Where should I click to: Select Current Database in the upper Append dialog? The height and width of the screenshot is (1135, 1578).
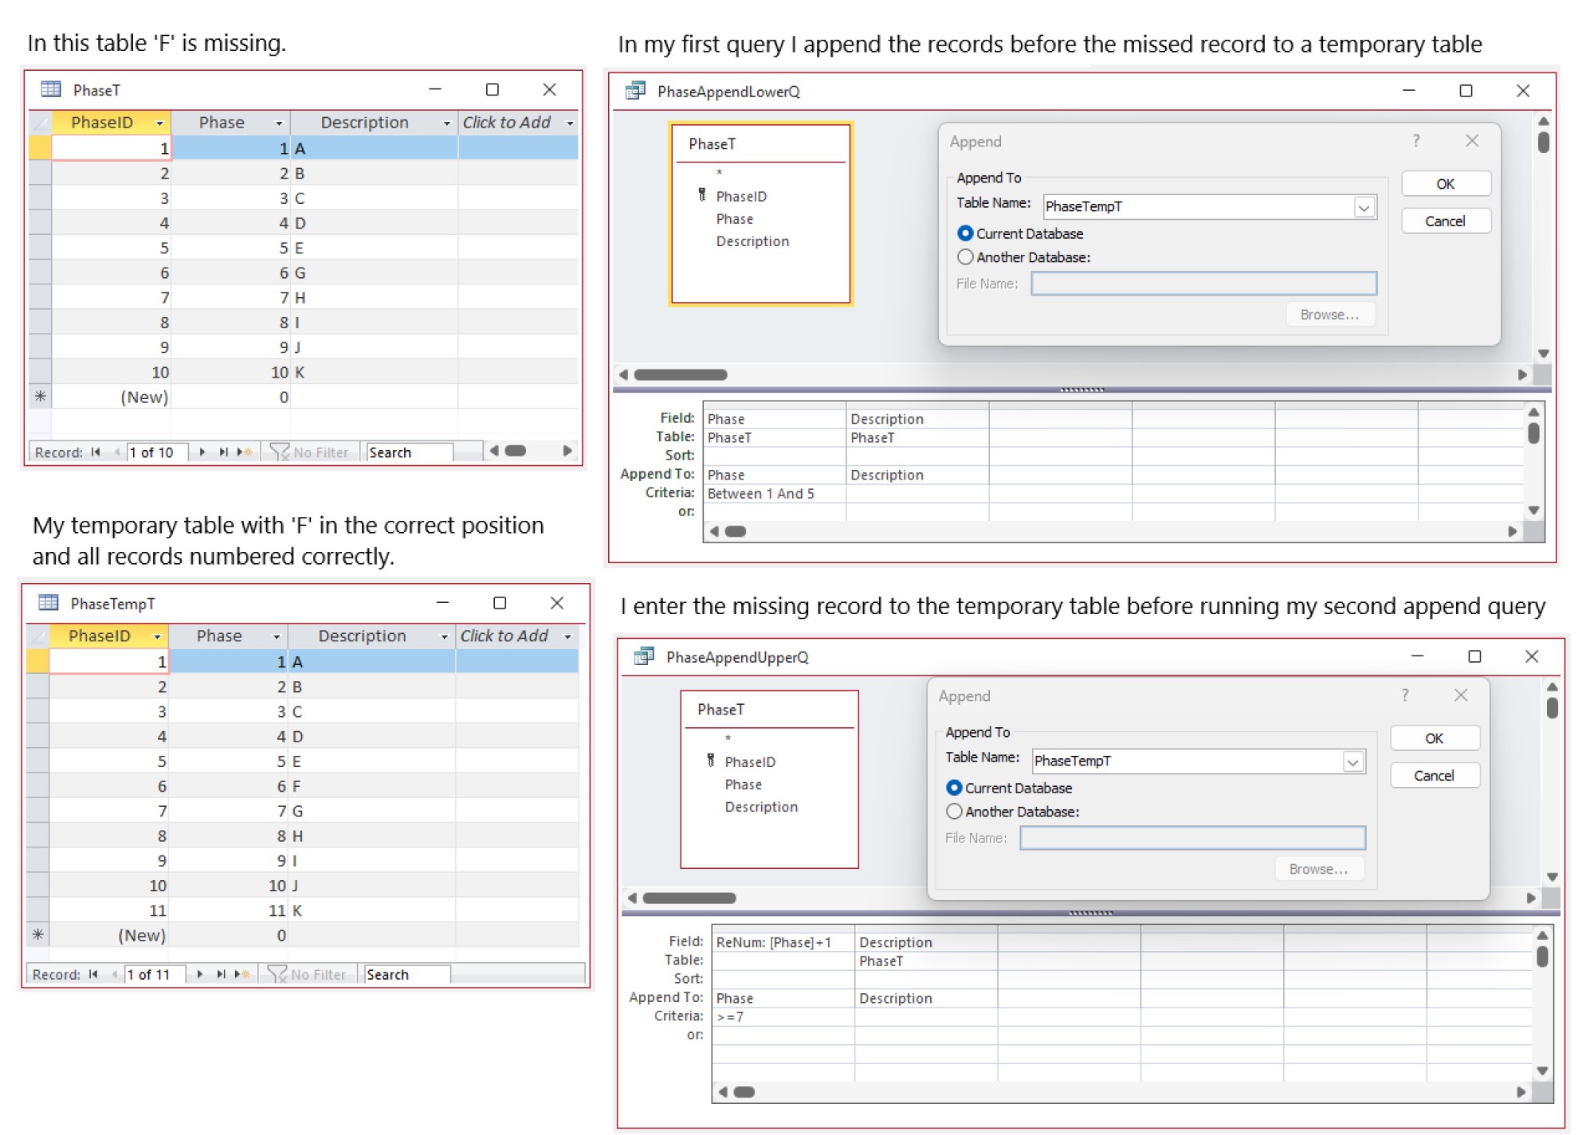(x=954, y=788)
